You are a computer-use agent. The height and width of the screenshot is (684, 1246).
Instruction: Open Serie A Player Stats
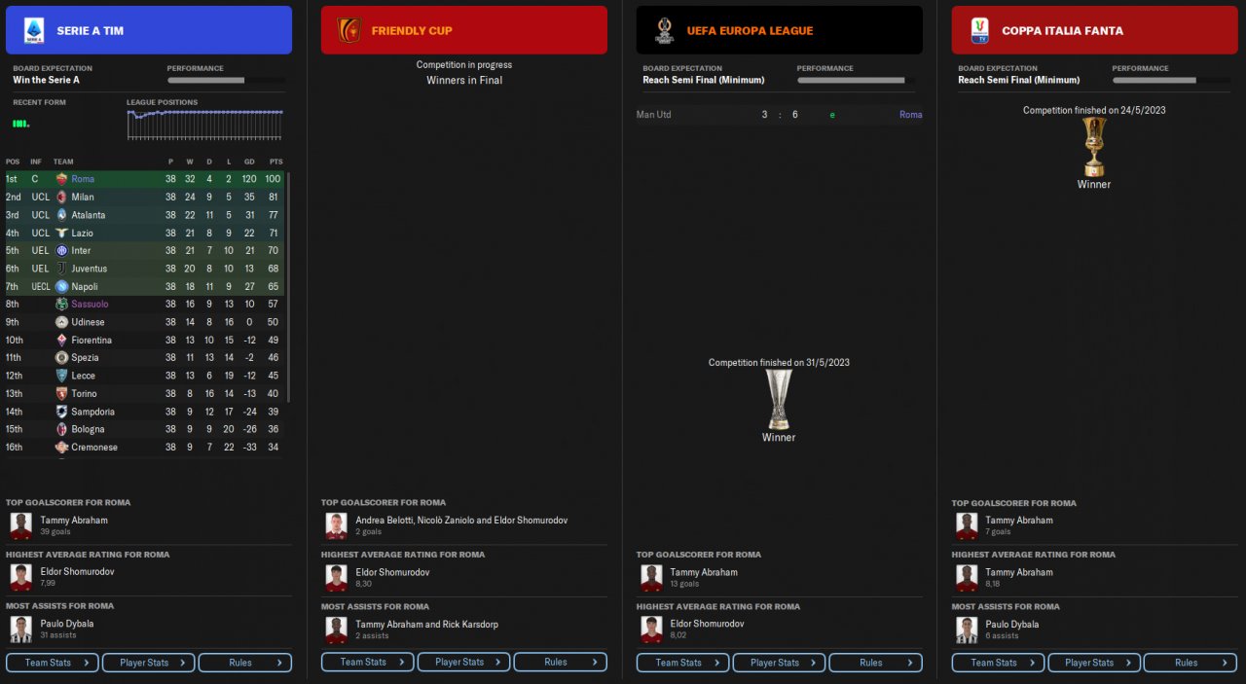click(148, 663)
